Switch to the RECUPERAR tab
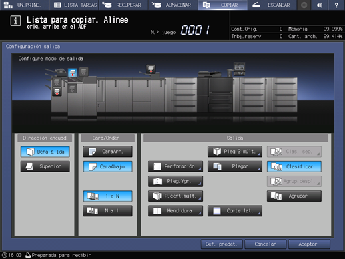 123,5
